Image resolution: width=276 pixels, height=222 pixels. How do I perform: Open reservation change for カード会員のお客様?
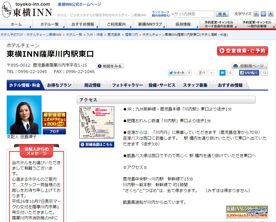tap(219, 24)
